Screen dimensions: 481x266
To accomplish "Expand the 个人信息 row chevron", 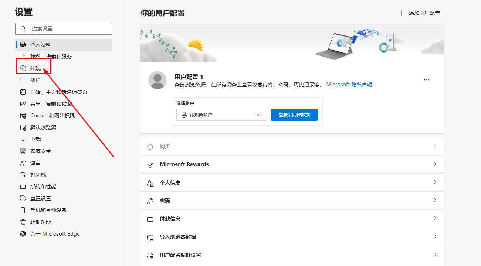I will [435, 182].
